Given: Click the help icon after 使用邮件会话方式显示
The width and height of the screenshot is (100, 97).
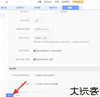Looking at the screenshot, I should pos(54,75).
